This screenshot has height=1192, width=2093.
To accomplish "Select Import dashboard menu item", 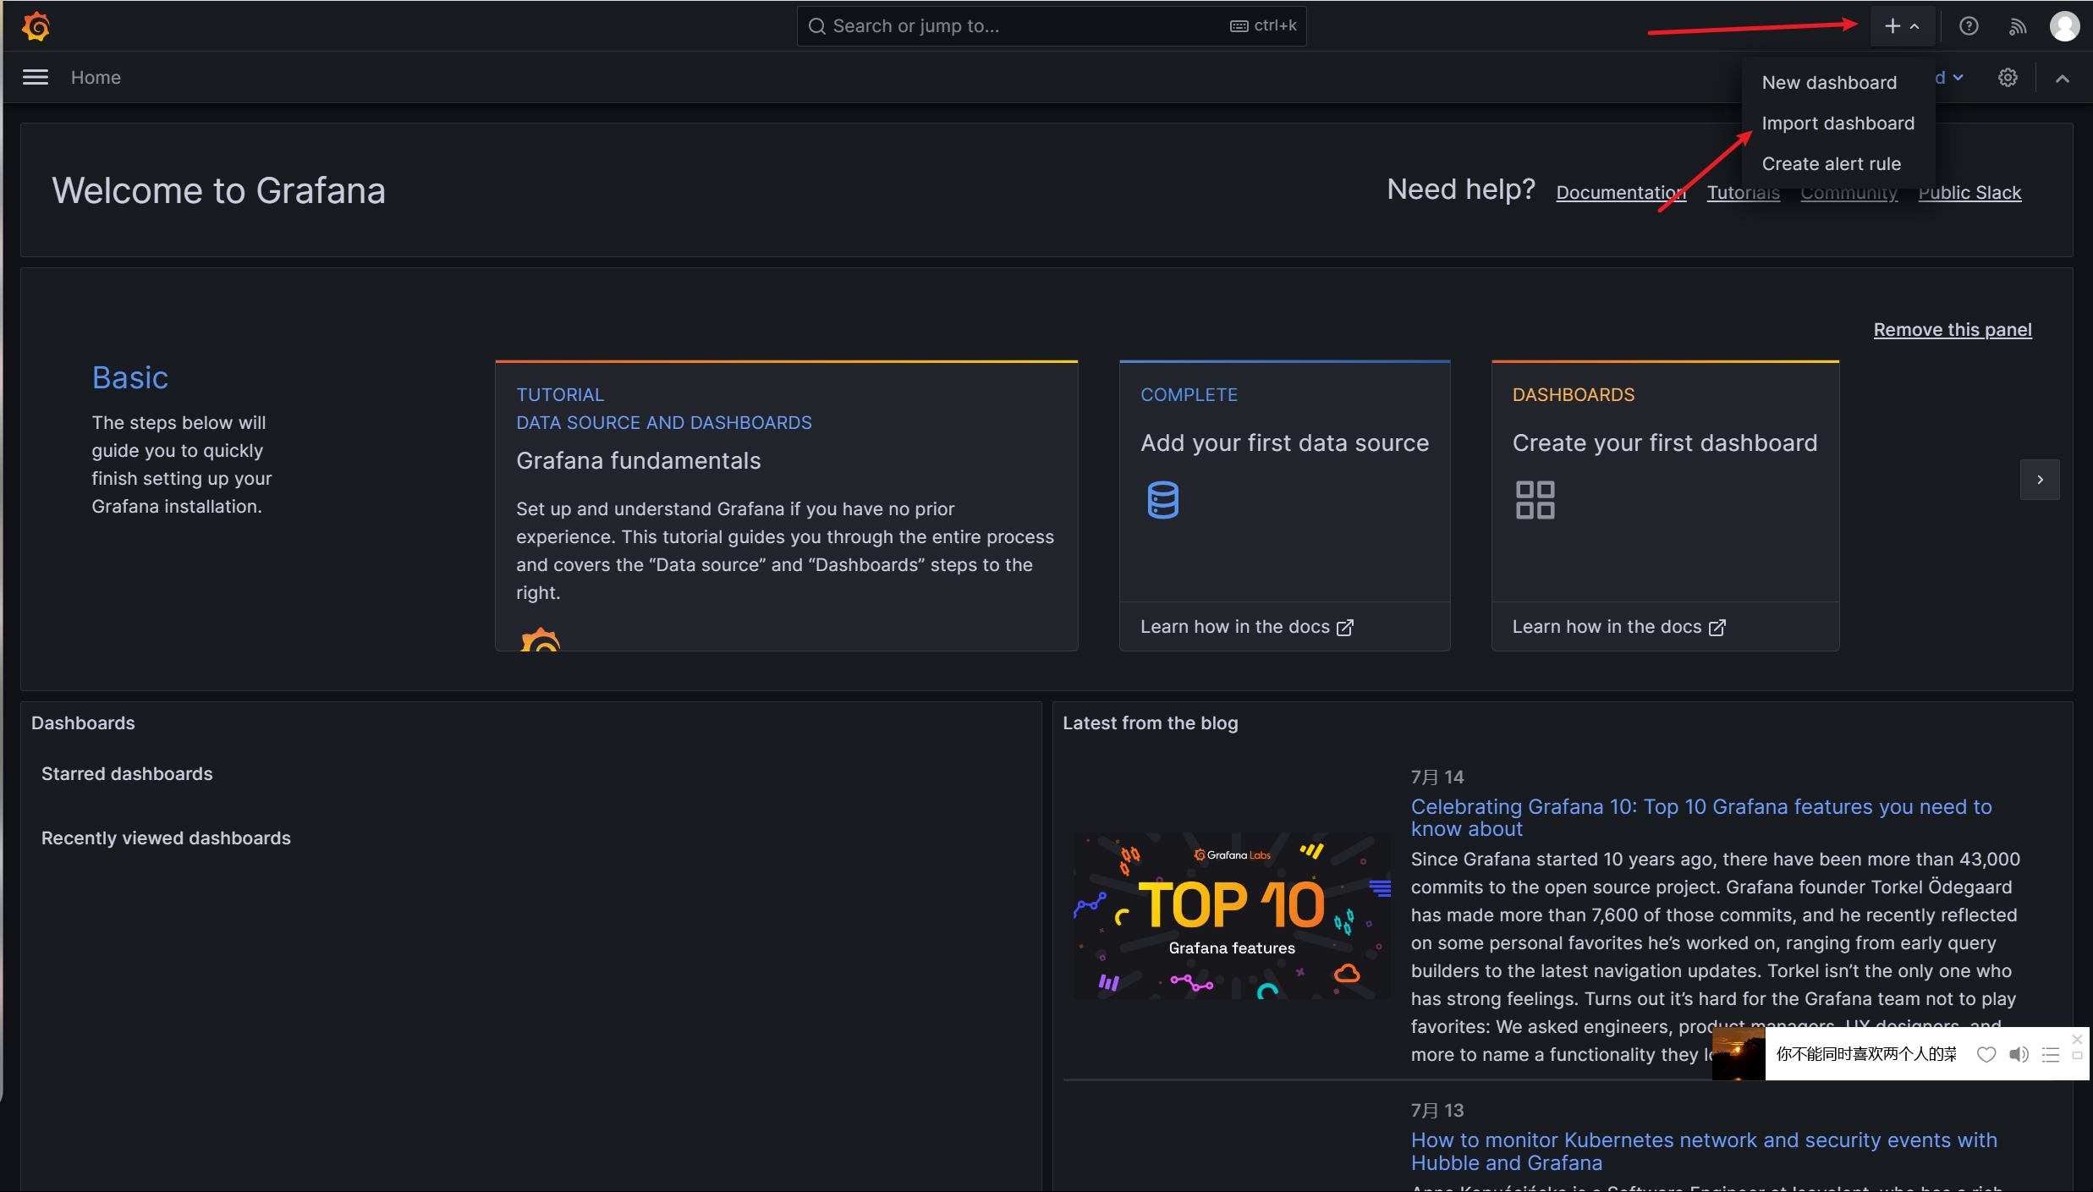I will [x=1838, y=124].
